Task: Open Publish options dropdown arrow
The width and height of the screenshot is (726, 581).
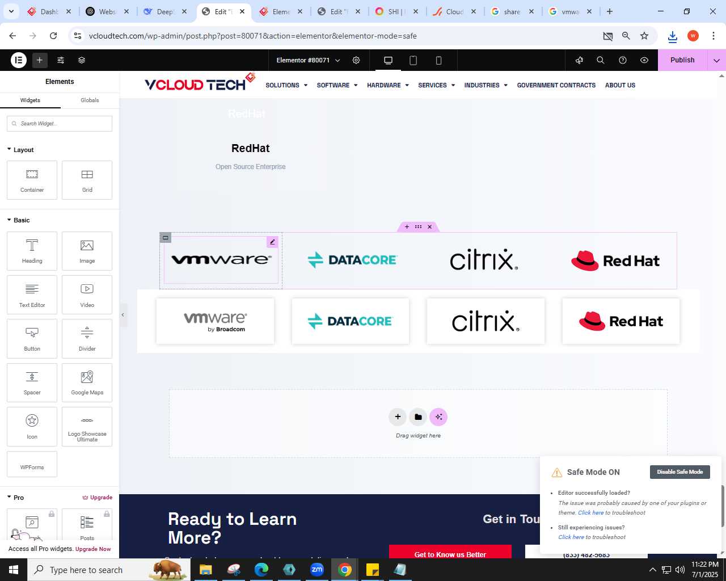Action: (716, 60)
